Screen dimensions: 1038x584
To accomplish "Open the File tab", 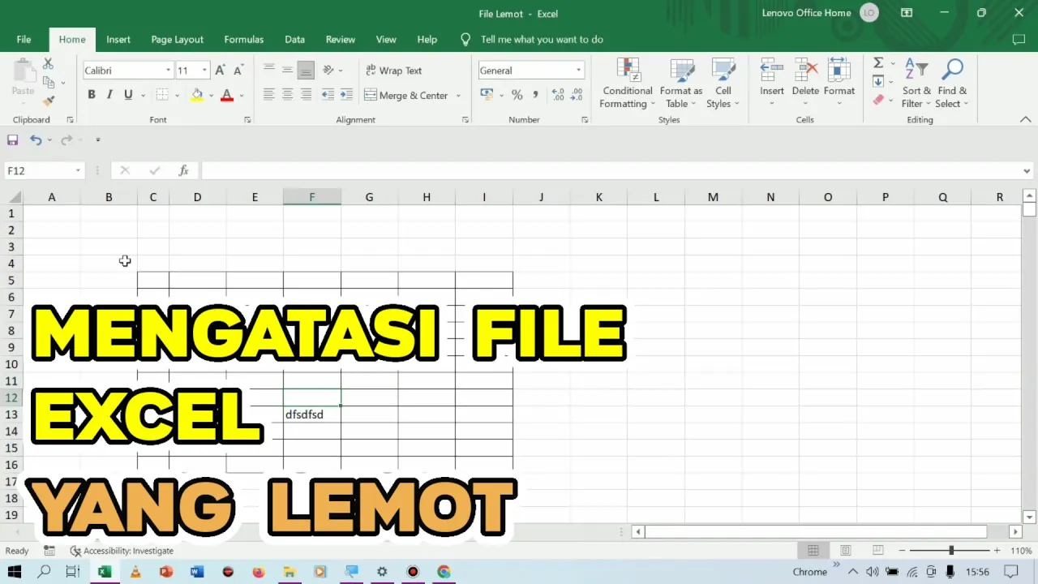I will tap(24, 39).
